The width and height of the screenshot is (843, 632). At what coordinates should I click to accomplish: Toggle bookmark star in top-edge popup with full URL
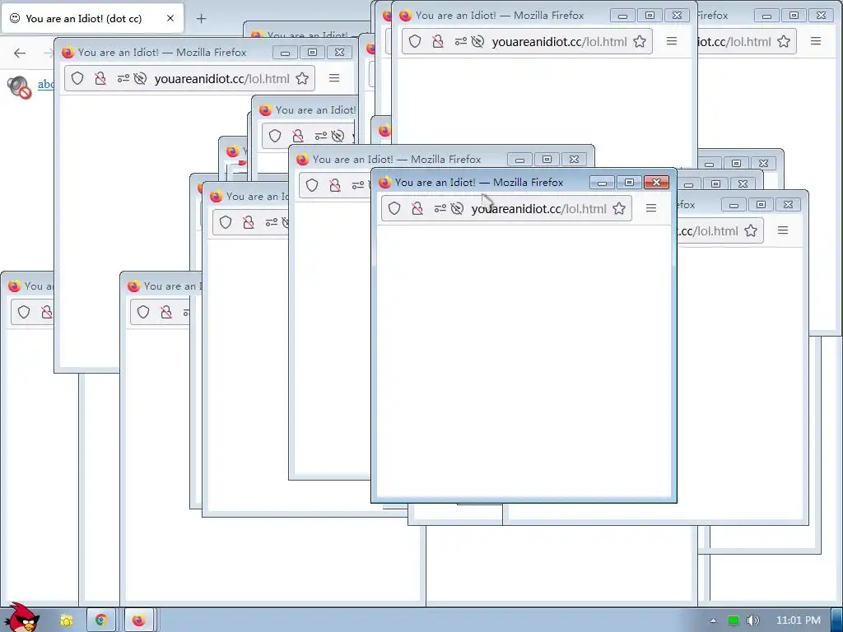coord(639,41)
